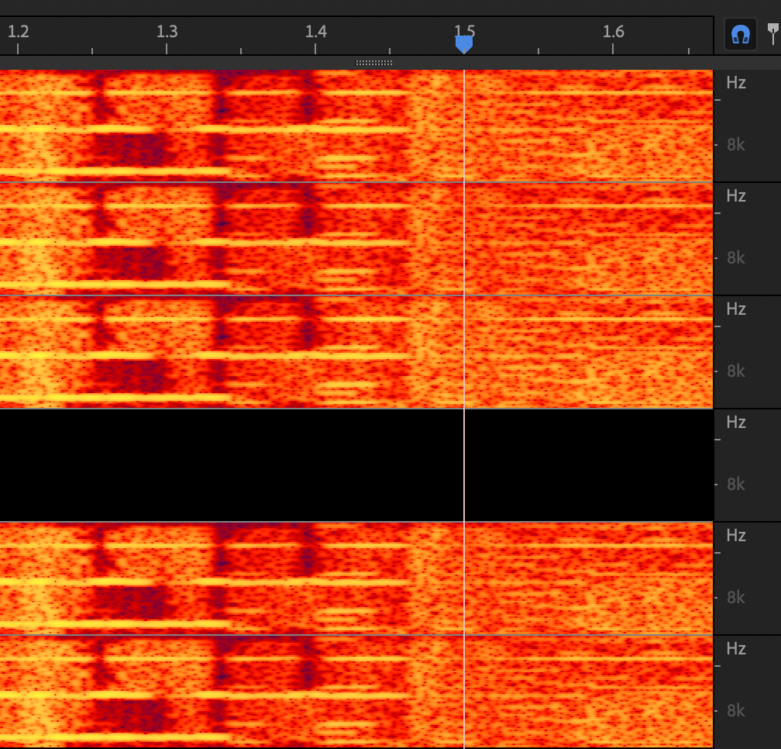Image resolution: width=781 pixels, height=749 pixels.
Task: Grab the blue playhead marker at 1.5
Action: pyautogui.click(x=463, y=44)
